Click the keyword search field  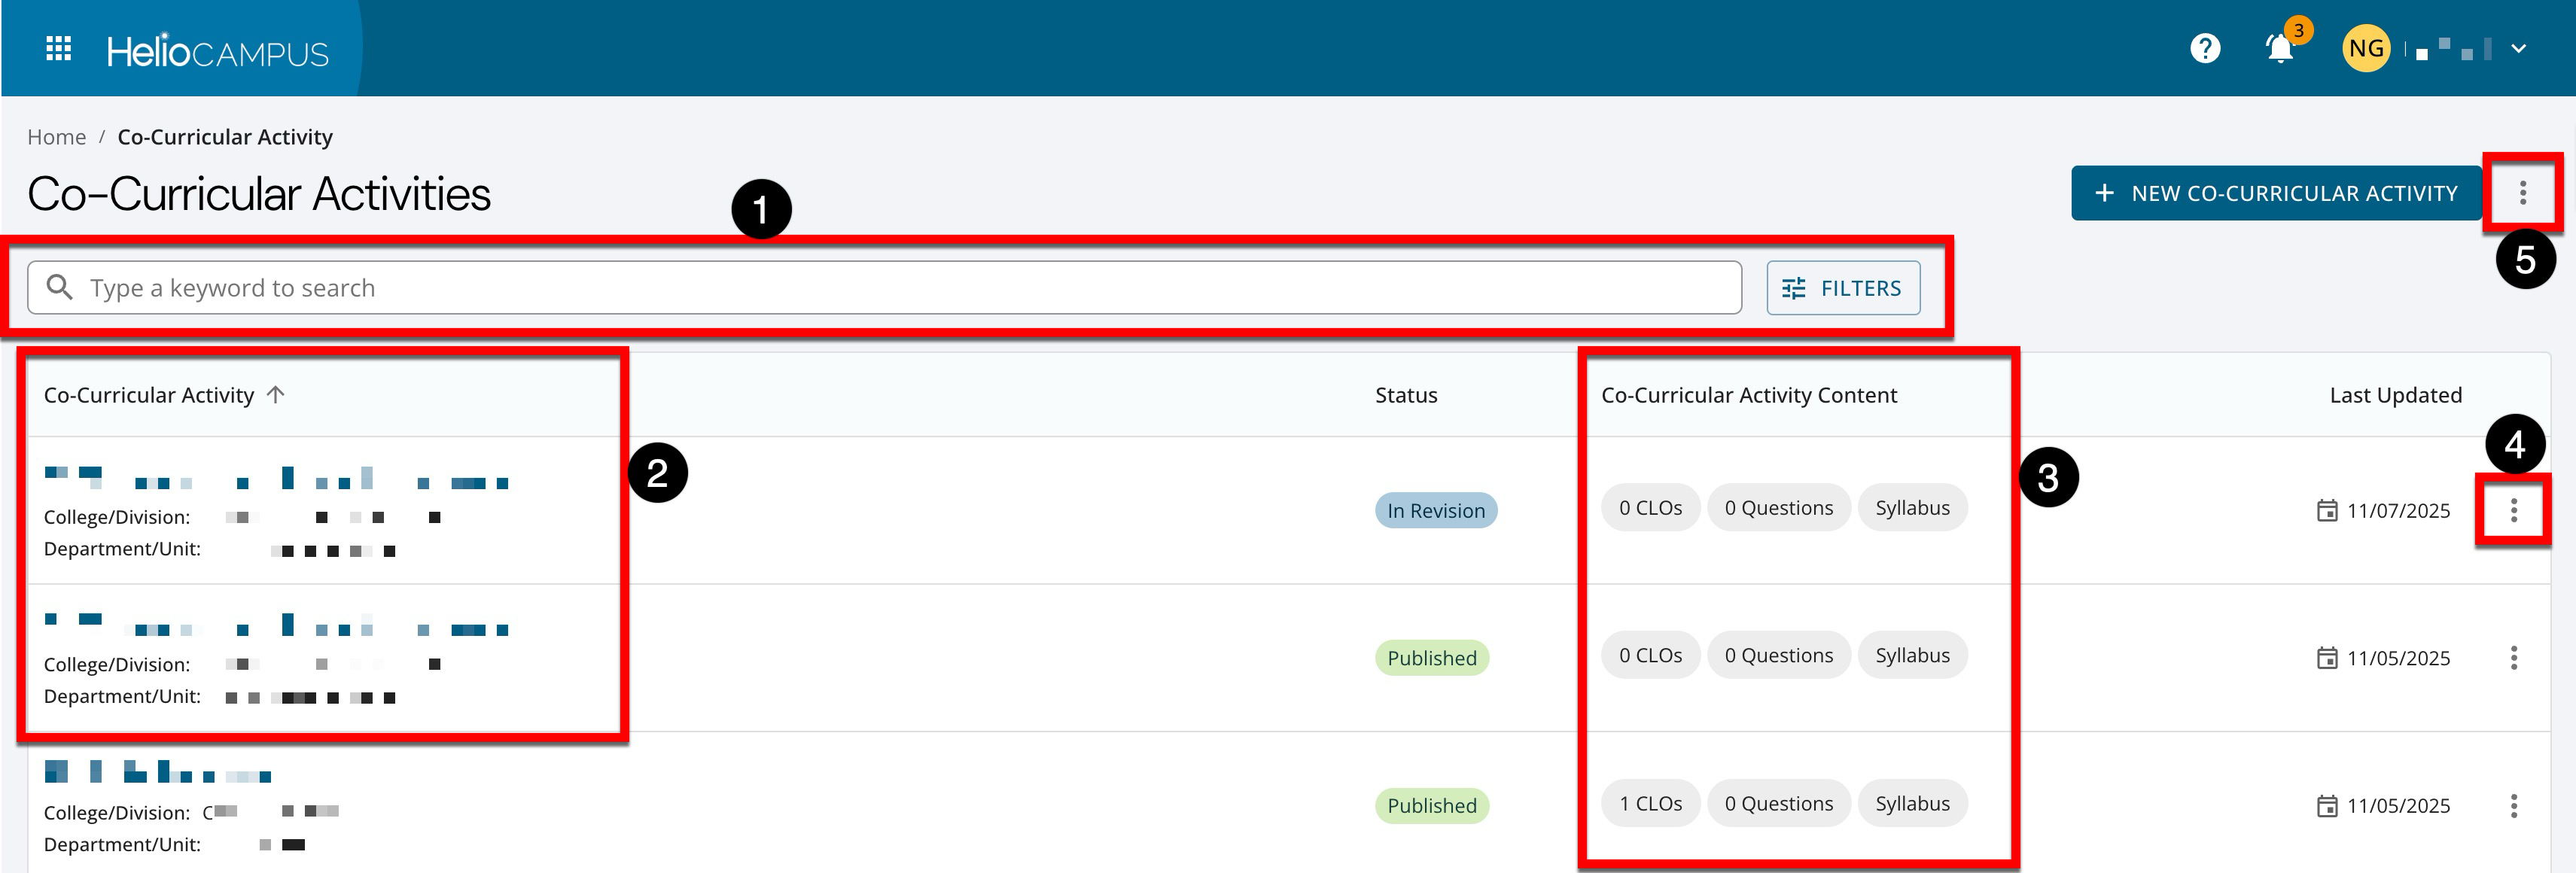tap(884, 288)
